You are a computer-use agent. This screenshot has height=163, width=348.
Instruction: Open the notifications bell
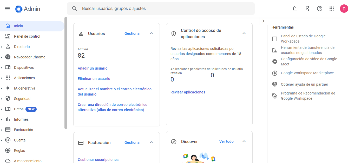pyautogui.click(x=295, y=9)
